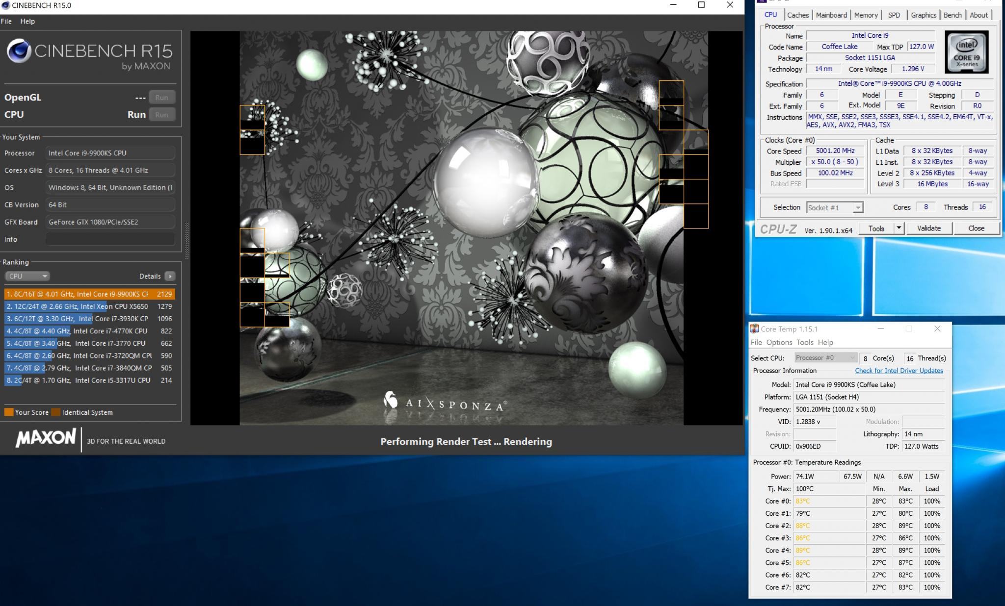Viewport: 1005px width, 606px height.
Task: Select the Core i7-3720QM ranking row
Action: click(90, 355)
